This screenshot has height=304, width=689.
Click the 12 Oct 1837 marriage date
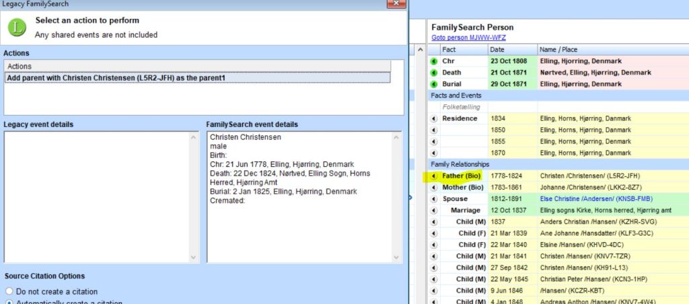[x=509, y=211]
